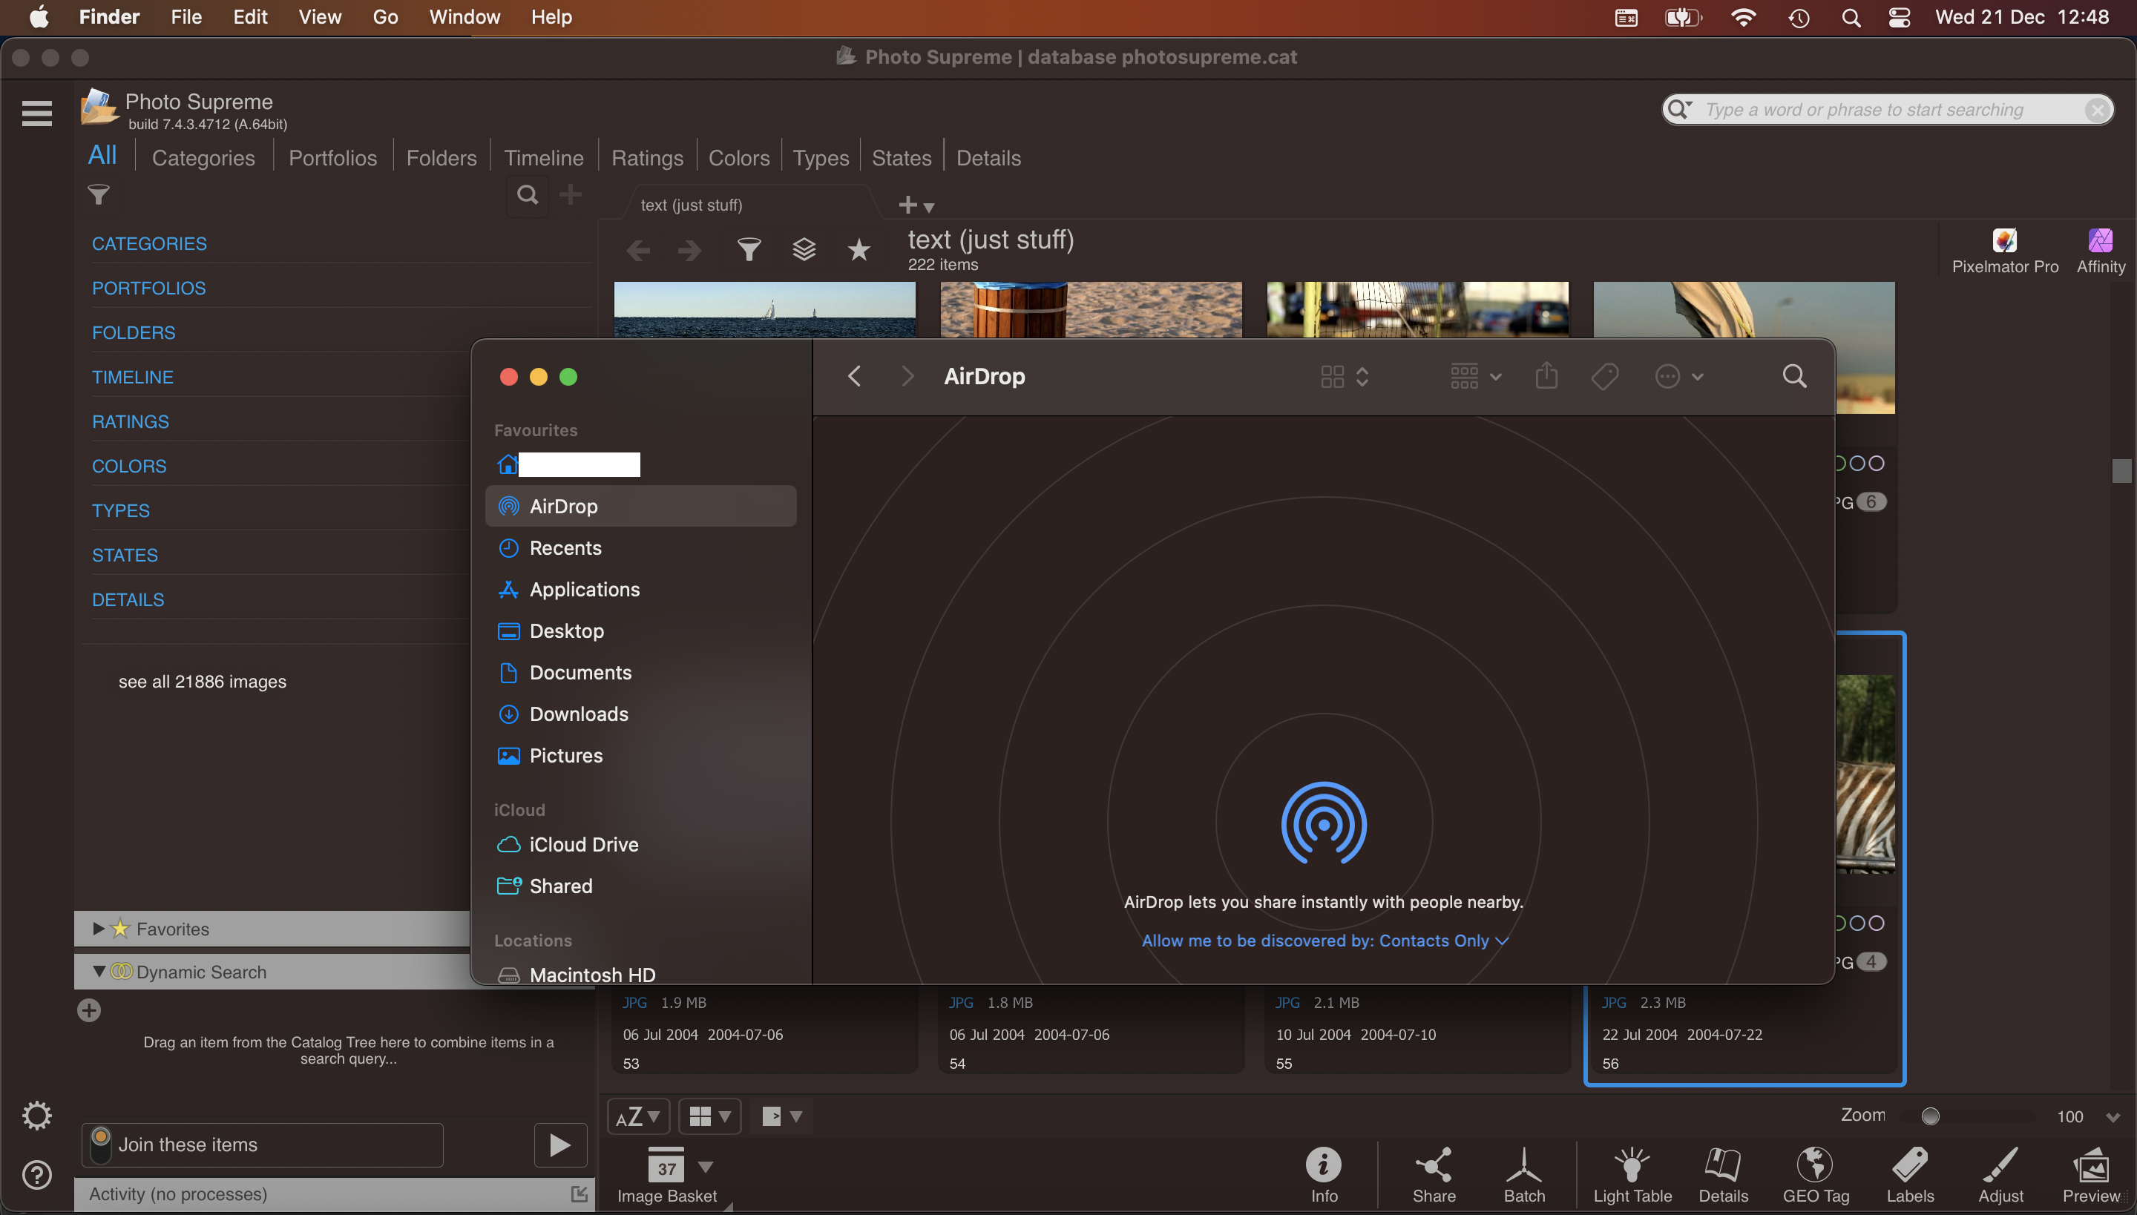Click the Activity panel expand icon
This screenshot has width=2137, height=1215.
coord(579,1194)
